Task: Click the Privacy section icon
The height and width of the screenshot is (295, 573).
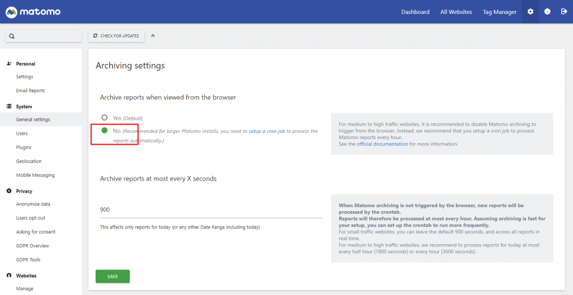Action: [x=9, y=191]
